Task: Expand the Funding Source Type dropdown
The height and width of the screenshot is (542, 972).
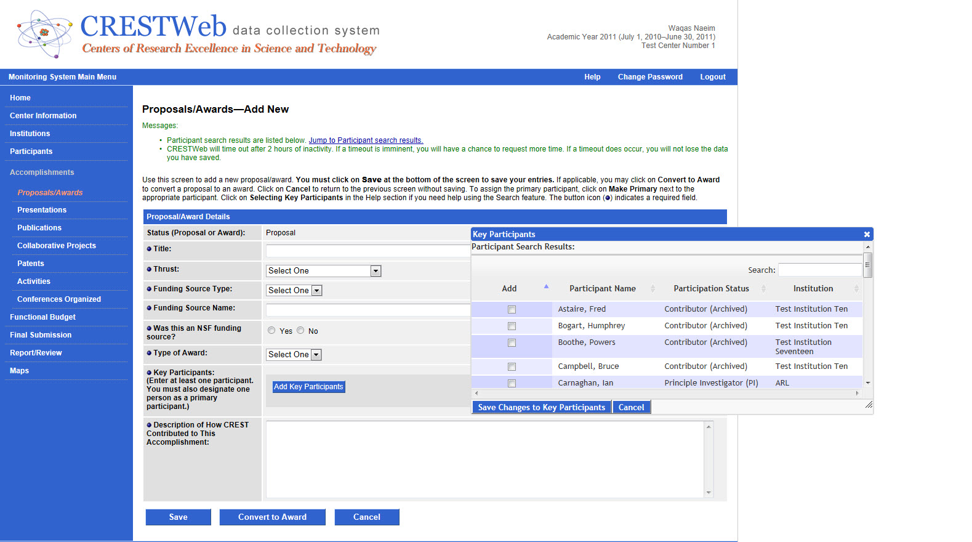Action: [x=316, y=291]
